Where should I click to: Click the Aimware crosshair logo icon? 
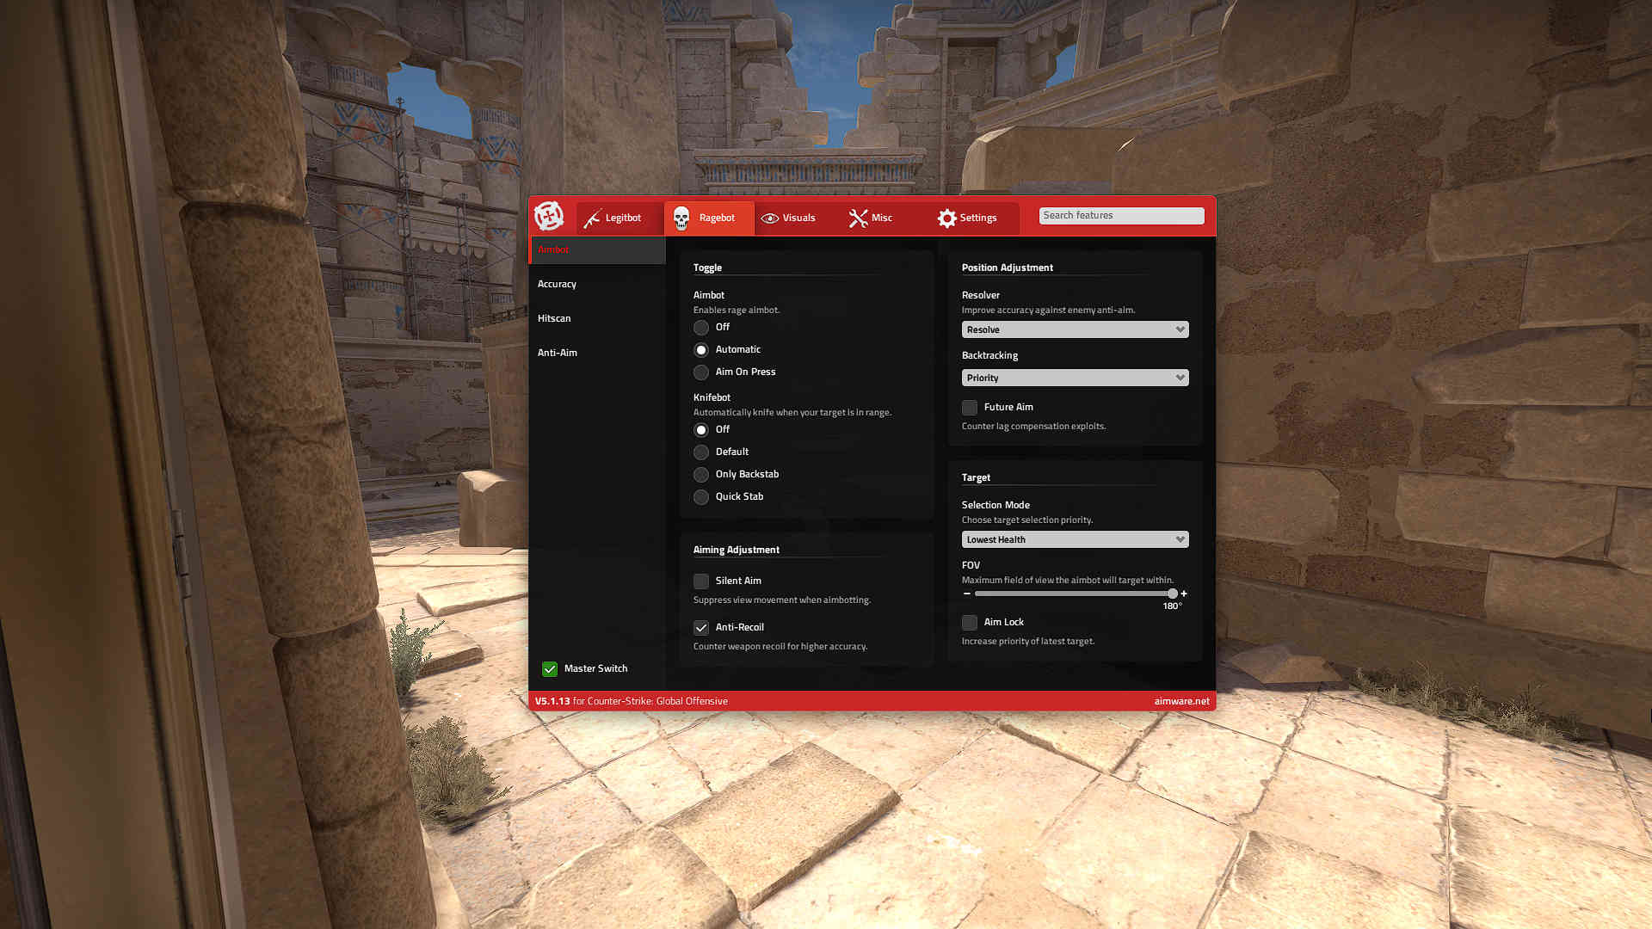click(x=549, y=216)
